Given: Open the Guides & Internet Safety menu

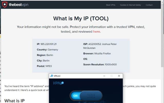Looking at the screenshot, I should pos(130,5).
